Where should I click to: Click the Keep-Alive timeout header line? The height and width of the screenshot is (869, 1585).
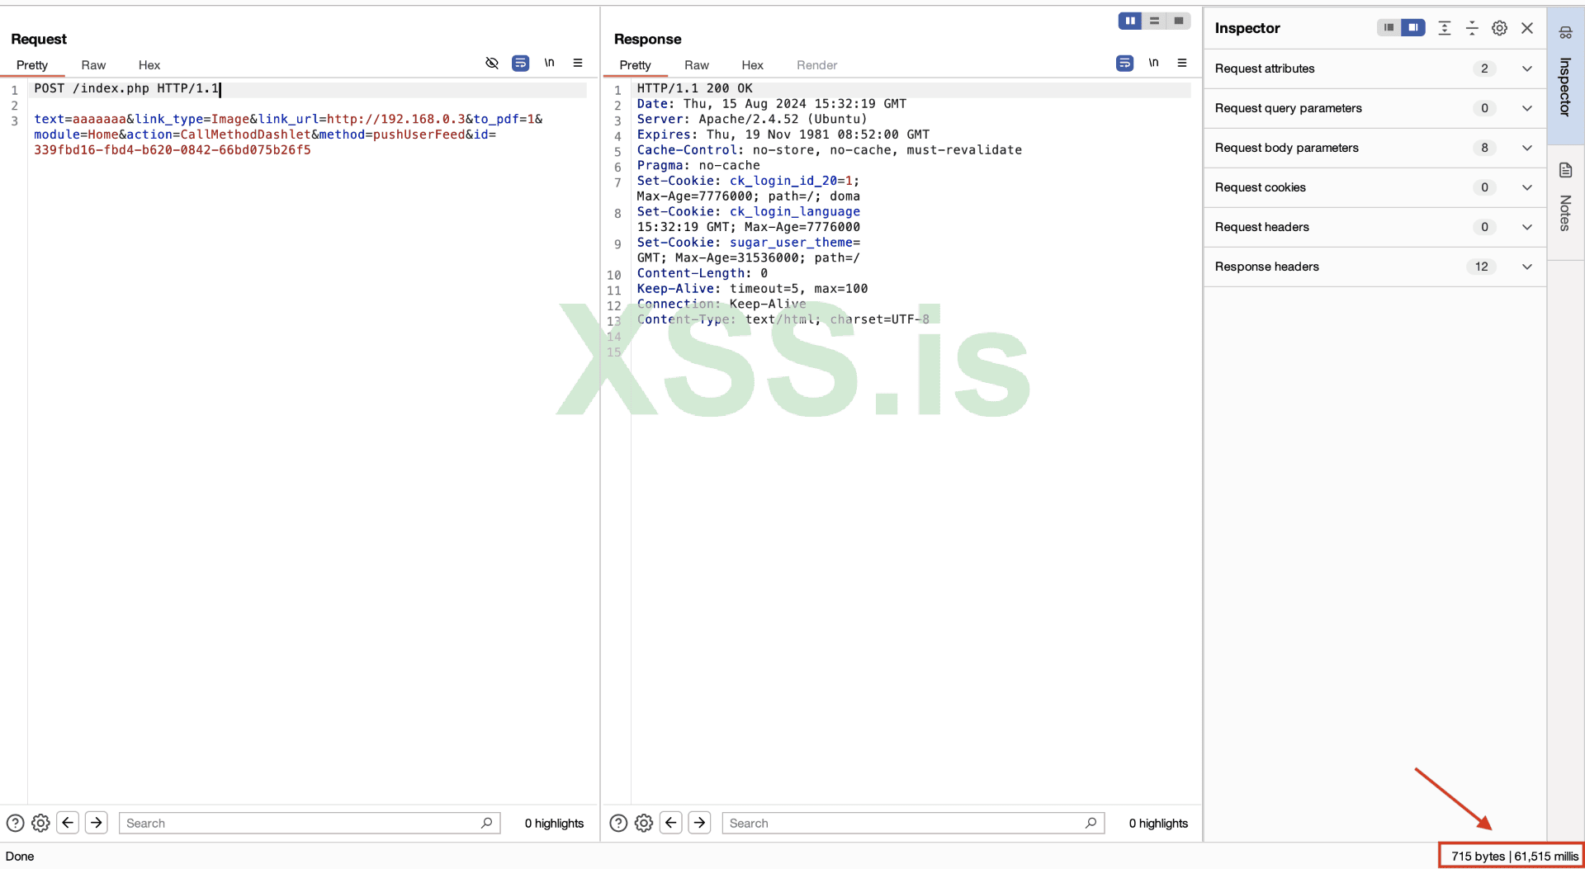point(752,289)
